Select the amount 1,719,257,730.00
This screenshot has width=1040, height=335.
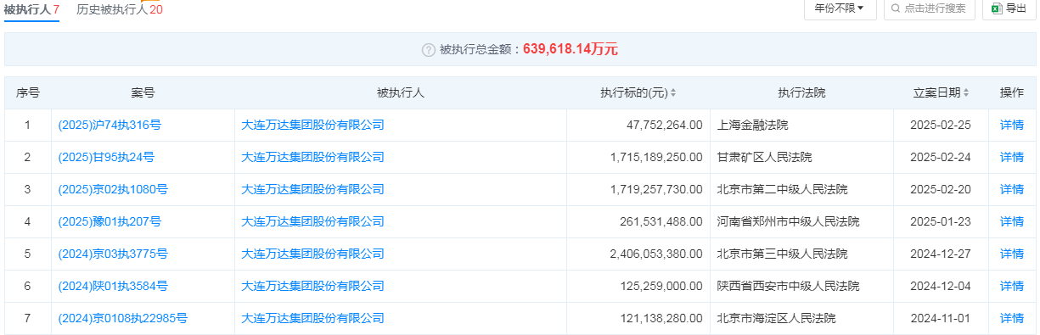[656, 189]
